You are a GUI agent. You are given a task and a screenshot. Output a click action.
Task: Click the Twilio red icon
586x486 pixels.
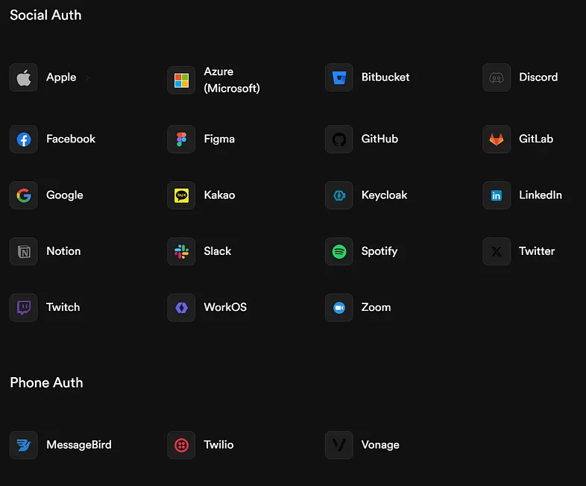pos(181,445)
